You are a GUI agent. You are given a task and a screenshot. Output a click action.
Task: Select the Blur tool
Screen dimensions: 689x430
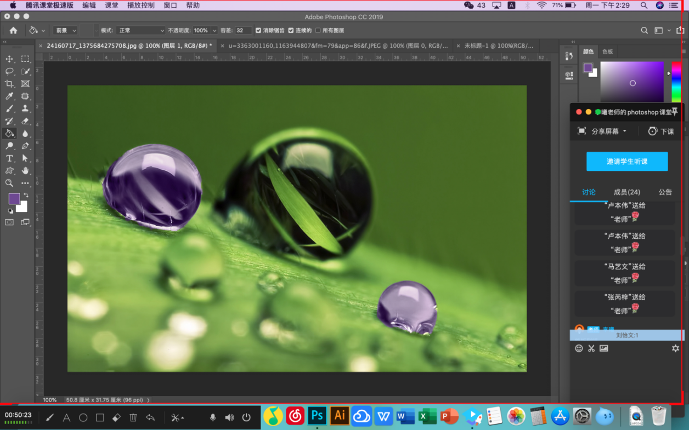coord(25,133)
